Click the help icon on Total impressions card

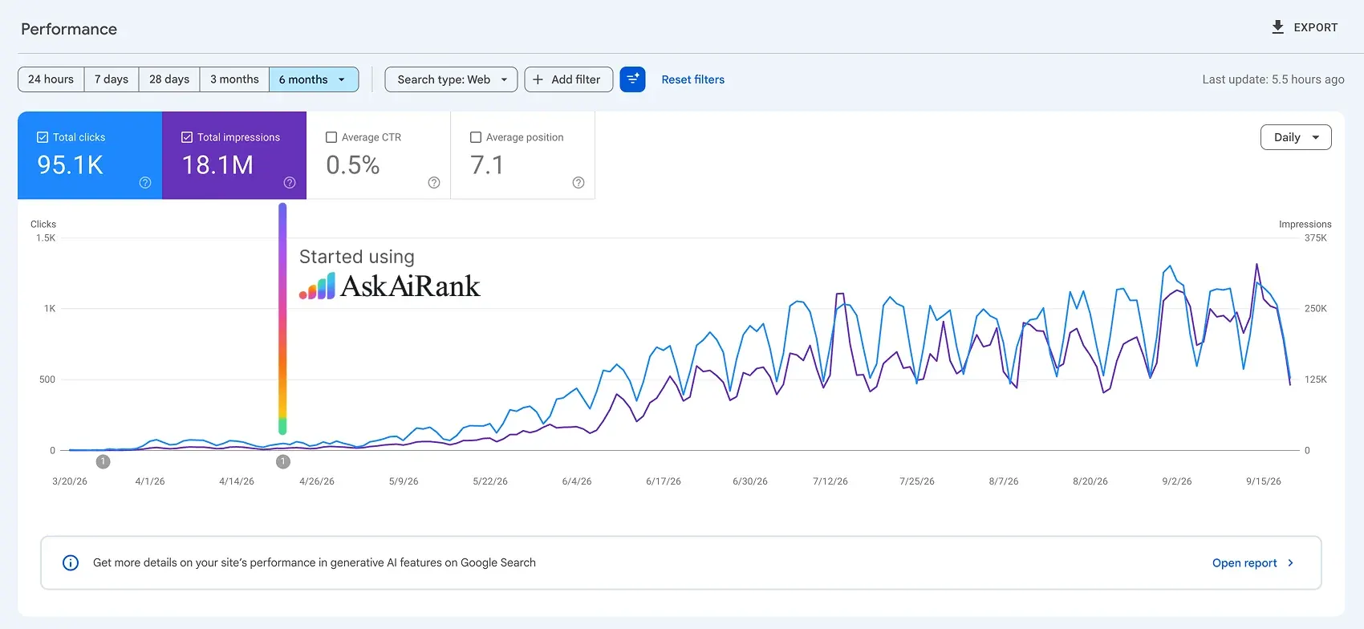pos(290,183)
